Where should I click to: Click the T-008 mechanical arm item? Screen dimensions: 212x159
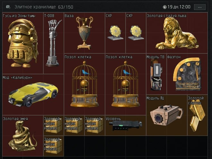(54, 43)
